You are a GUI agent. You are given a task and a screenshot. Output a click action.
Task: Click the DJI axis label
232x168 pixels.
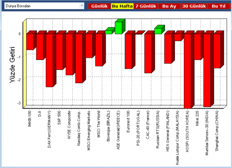[40, 113]
